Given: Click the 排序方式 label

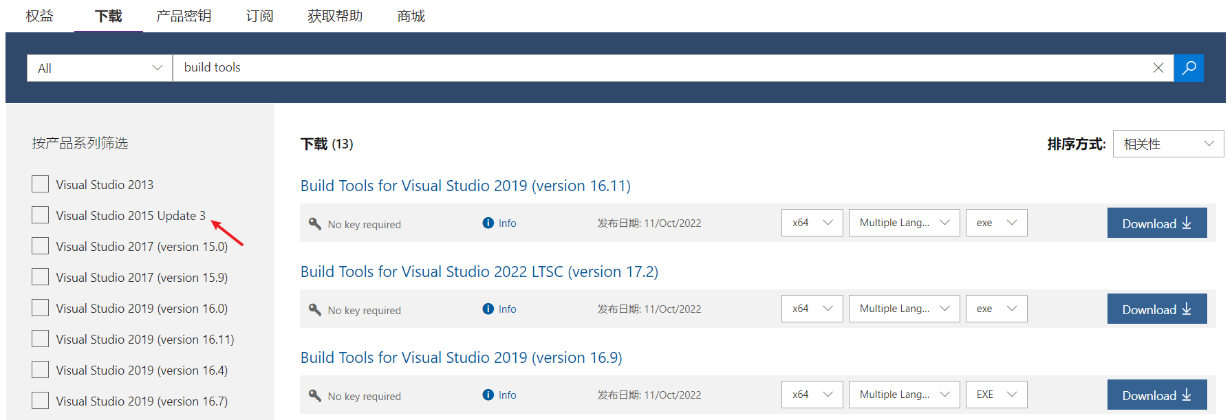Looking at the screenshot, I should point(1077,144).
